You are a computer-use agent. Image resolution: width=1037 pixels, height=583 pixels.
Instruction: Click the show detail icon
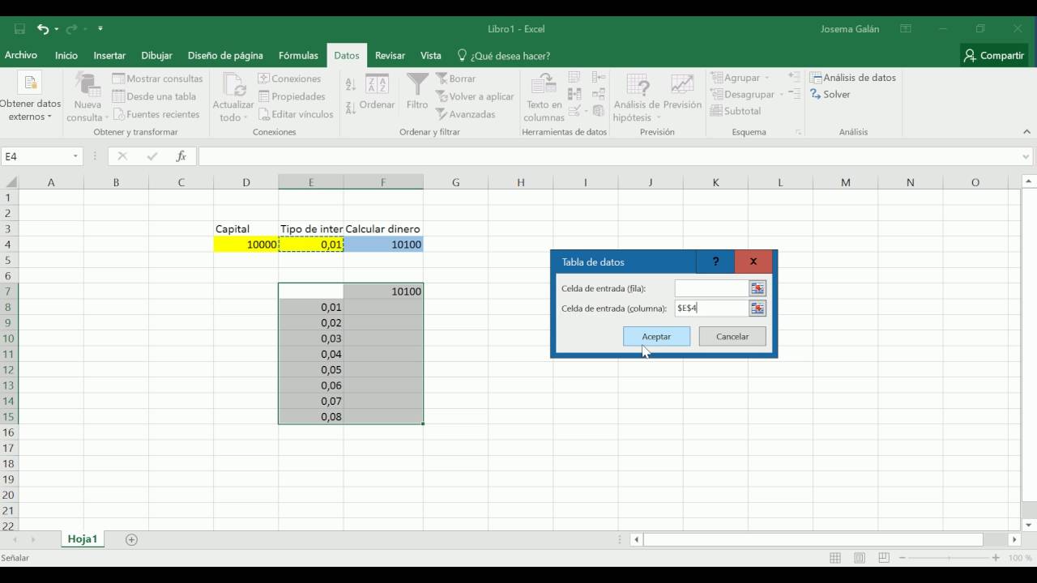(794, 77)
